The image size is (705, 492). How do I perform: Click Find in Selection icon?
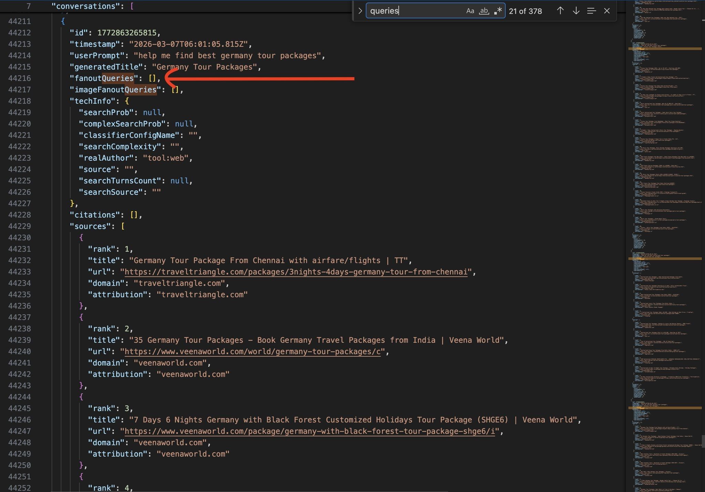pyautogui.click(x=591, y=11)
